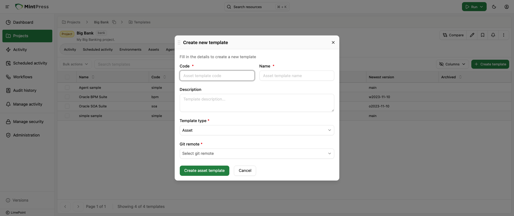514x216 pixels.
Task: Go to Templates breadcrumb
Action: tap(139, 22)
